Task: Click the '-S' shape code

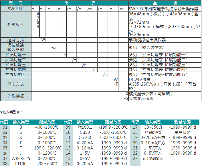Action: tap(126, 98)
